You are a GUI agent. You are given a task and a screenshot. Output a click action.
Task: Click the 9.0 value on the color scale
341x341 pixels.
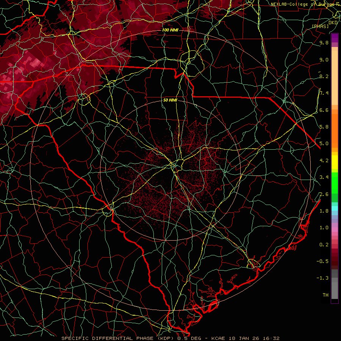coord(324,60)
